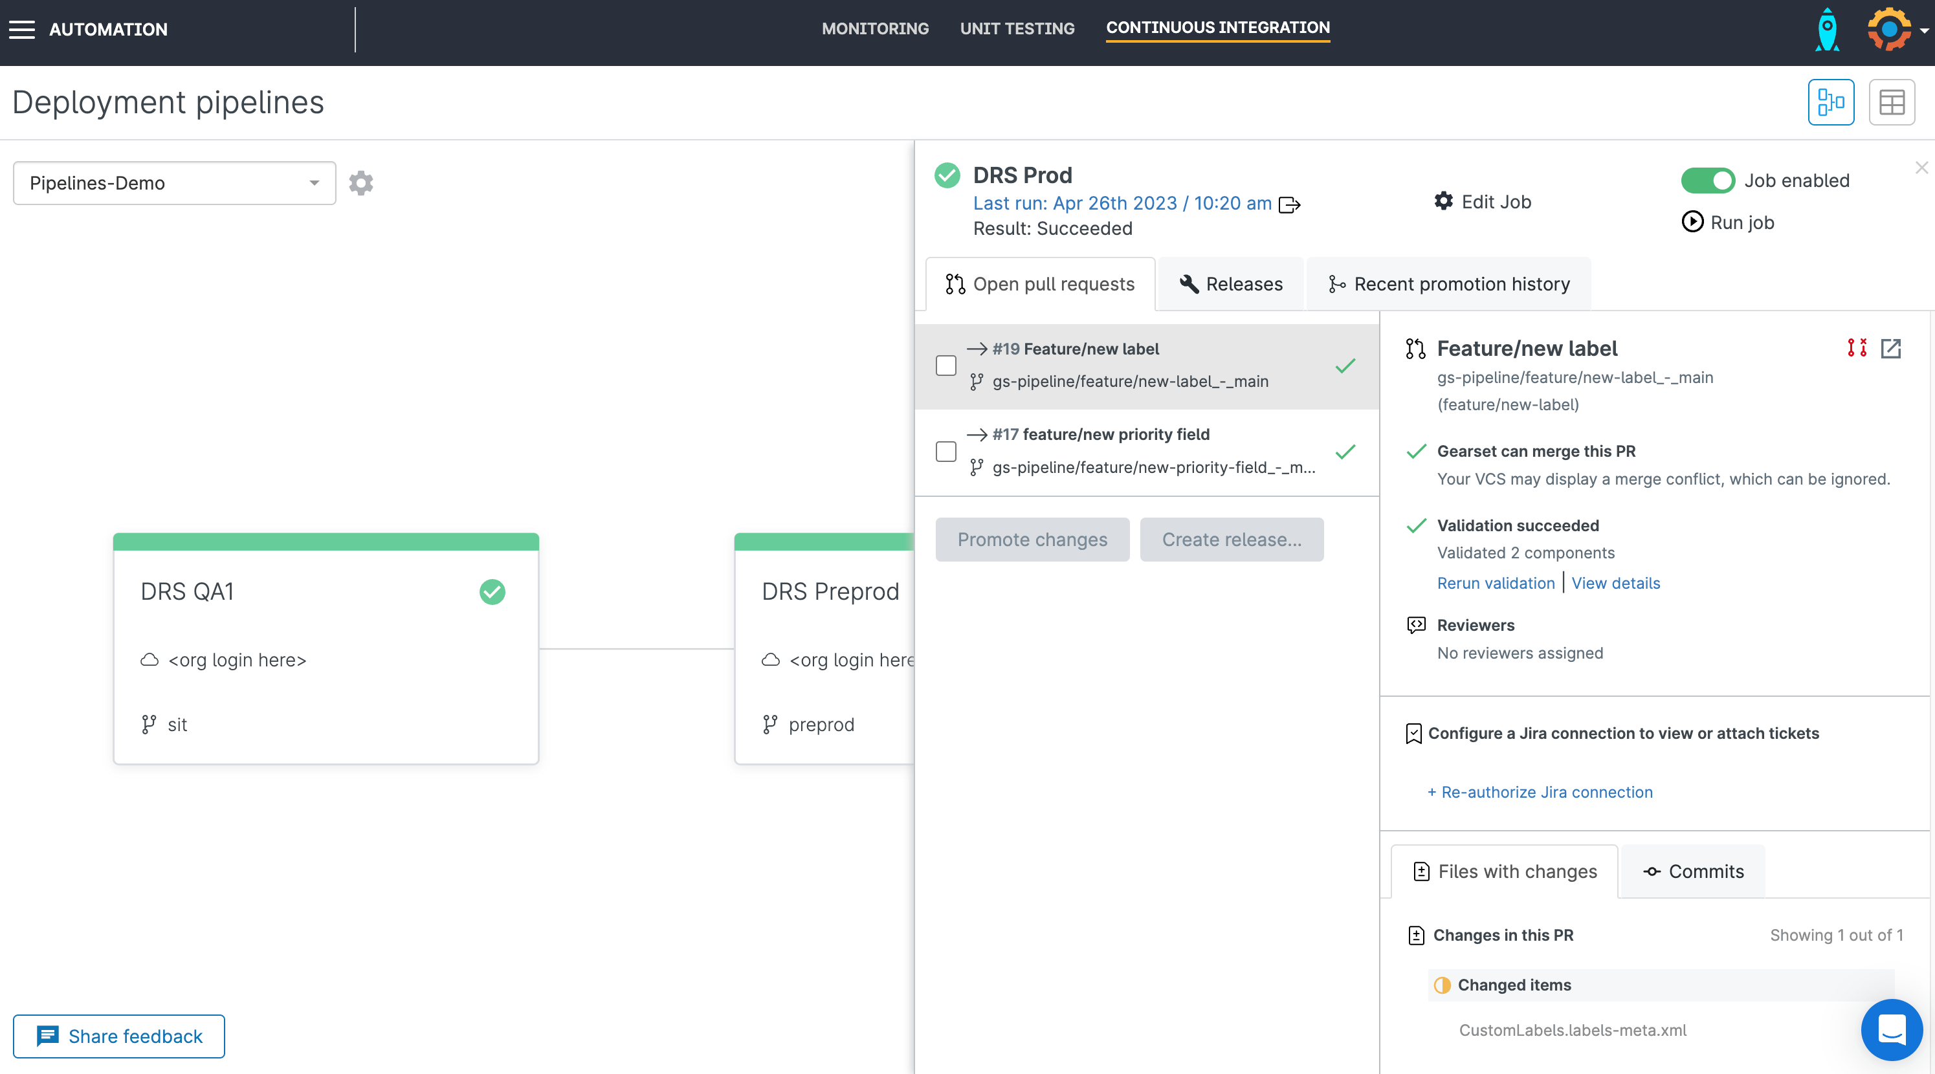Collapse the Changed items section

1514,985
